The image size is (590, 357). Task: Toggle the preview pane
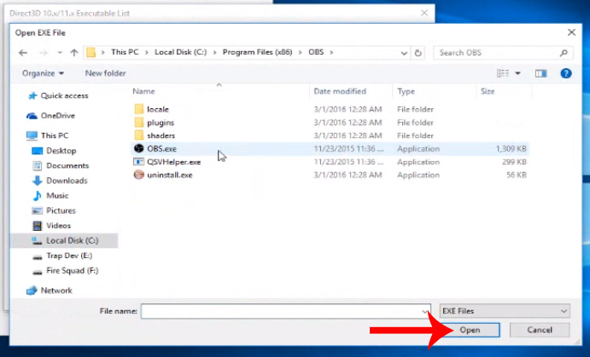pyautogui.click(x=540, y=73)
